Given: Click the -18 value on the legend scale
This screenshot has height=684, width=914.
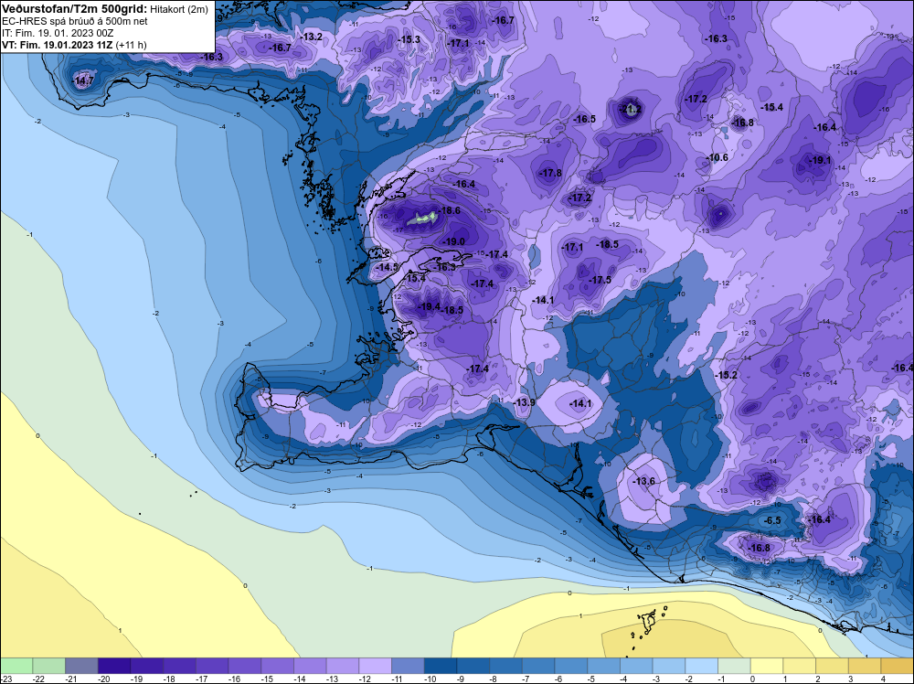Looking at the screenshot, I should point(170,679).
